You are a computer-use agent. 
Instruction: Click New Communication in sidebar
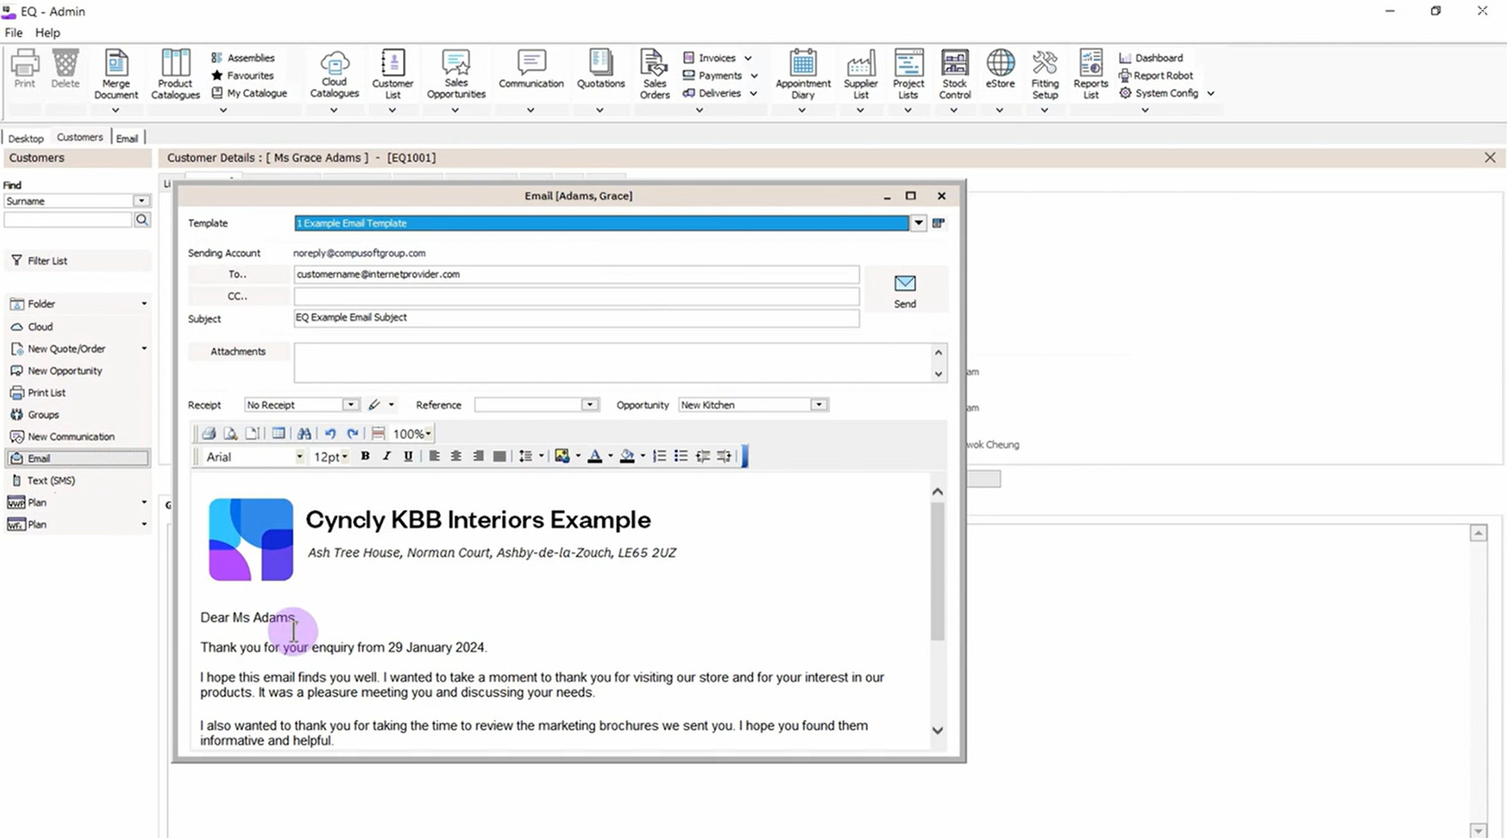(x=70, y=437)
